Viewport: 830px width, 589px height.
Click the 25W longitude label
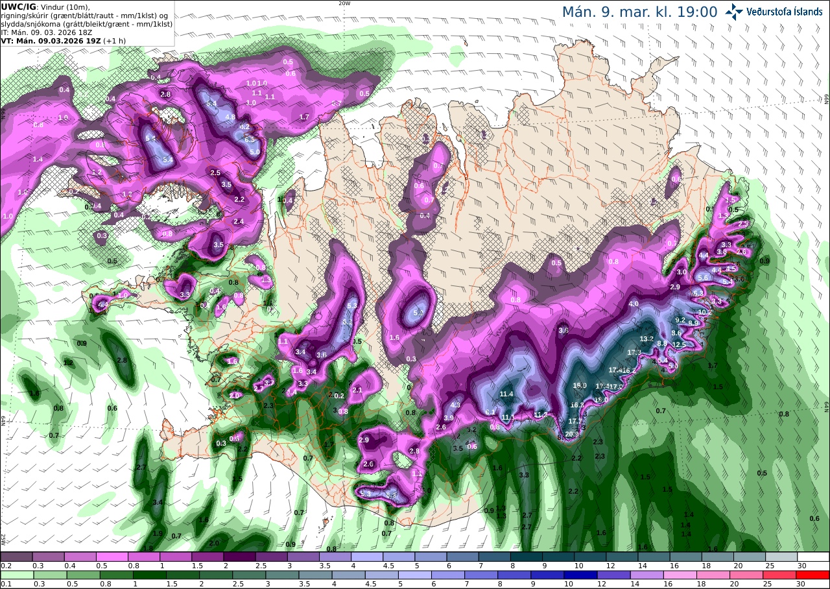click(3, 540)
